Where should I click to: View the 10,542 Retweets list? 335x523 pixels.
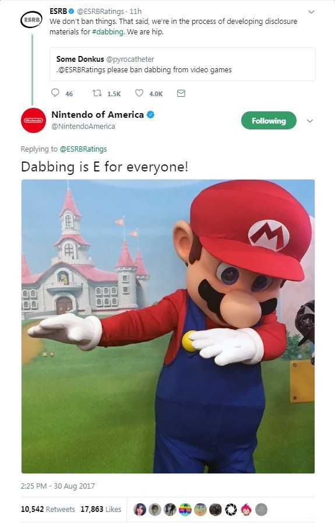48,509
